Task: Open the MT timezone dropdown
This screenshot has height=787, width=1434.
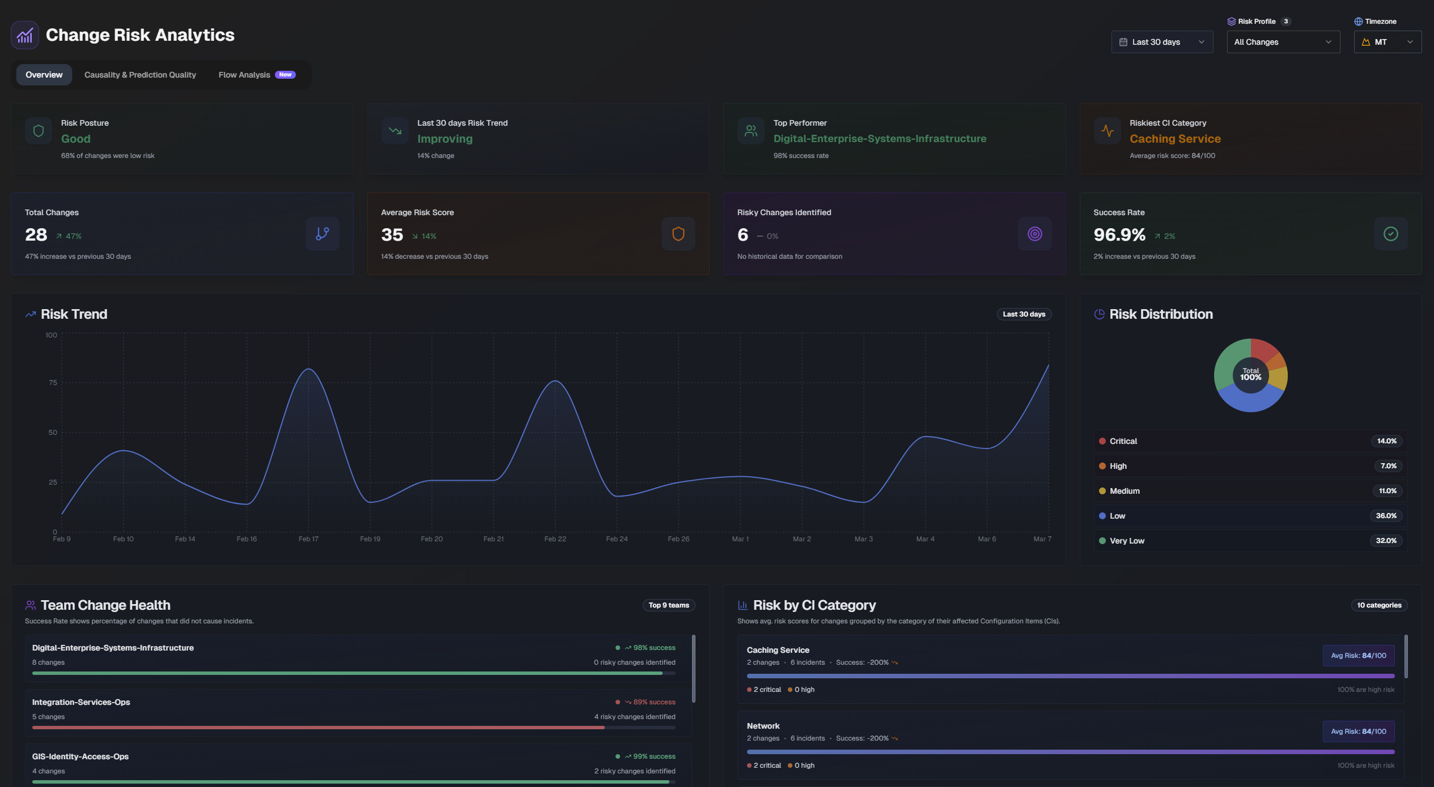Action: 1388,42
